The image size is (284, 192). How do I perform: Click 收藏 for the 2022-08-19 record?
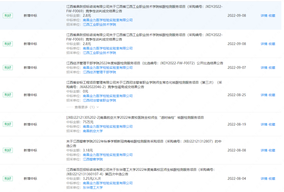tap(272, 124)
